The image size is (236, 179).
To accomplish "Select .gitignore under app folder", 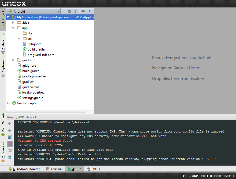I will coord(35,44).
